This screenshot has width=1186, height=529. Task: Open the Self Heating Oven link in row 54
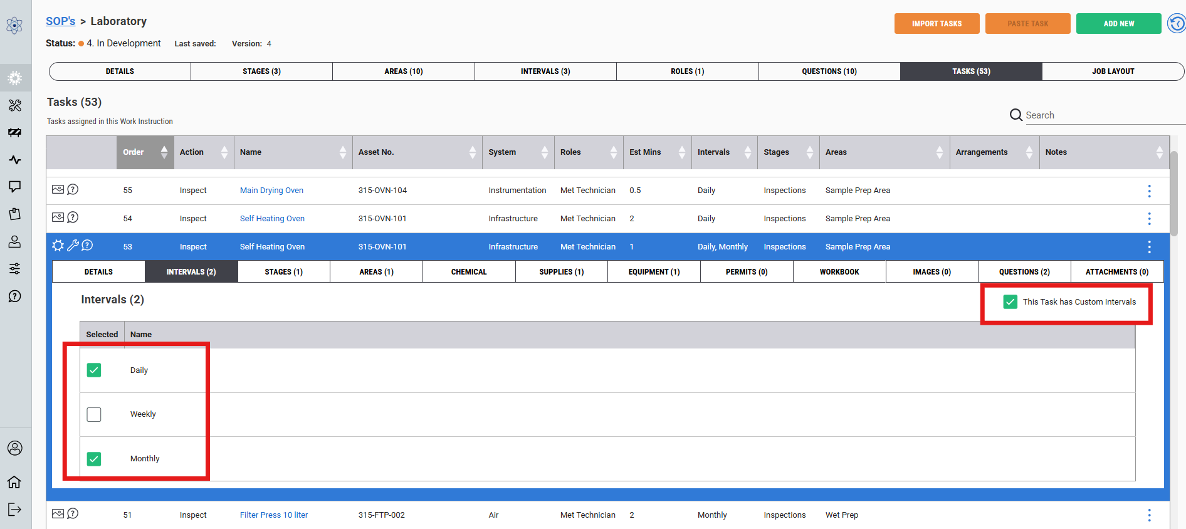click(272, 219)
